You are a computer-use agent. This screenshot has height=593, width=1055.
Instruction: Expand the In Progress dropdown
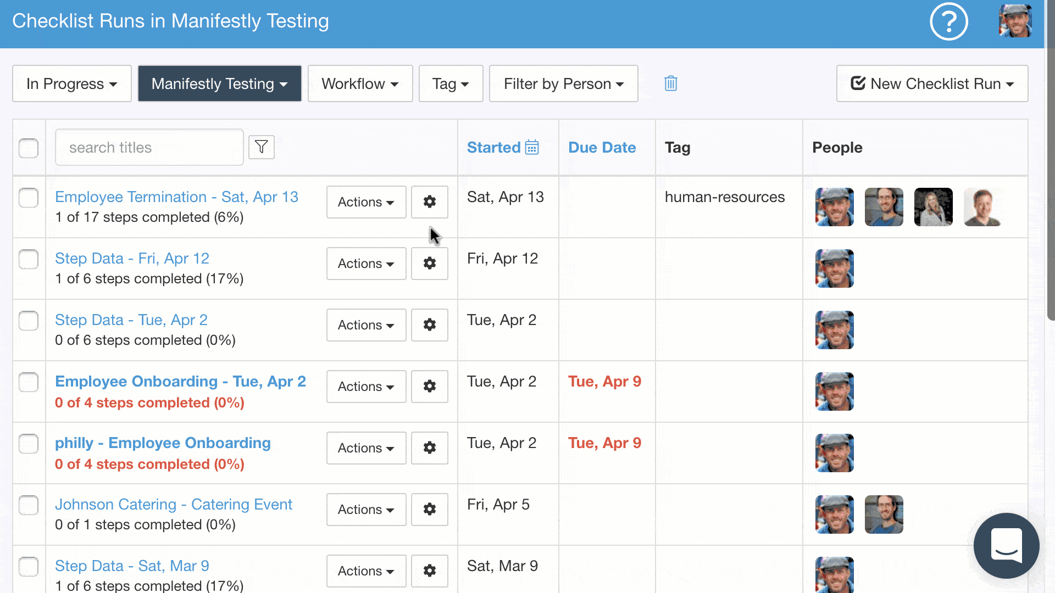point(72,83)
